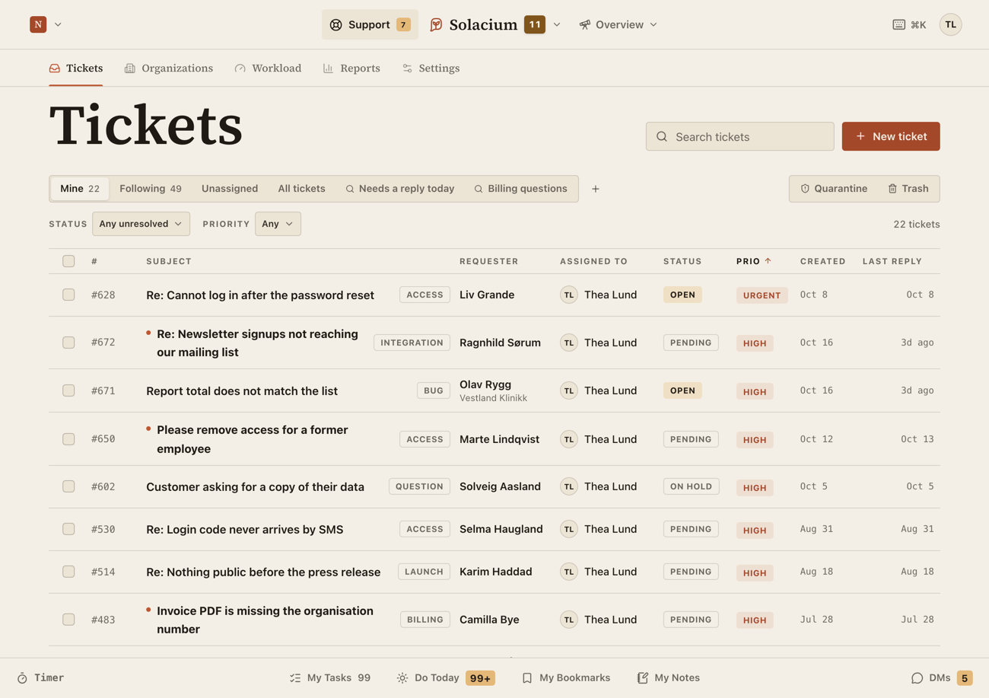
Task: Open the Settings tab
Action: point(431,69)
